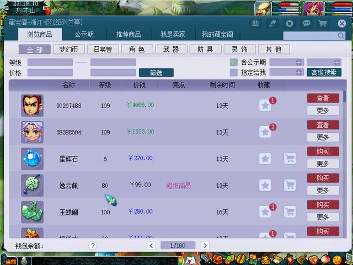Viewport: 353px width, 265px height.
Task: Go to next page arrow
Action: [x=205, y=245]
